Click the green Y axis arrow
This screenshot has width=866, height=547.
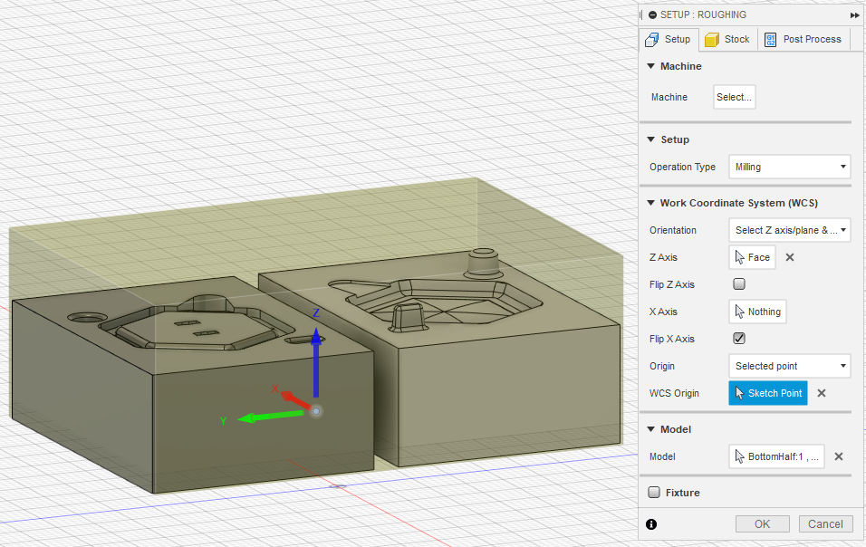(x=271, y=416)
